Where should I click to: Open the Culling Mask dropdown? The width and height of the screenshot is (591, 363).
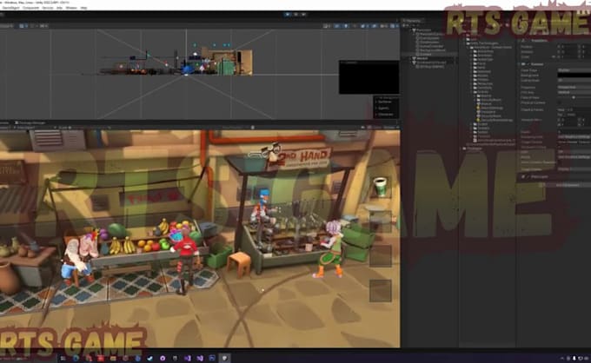tap(574, 80)
